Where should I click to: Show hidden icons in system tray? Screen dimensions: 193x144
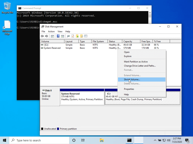pyautogui.click(x=155, y=140)
